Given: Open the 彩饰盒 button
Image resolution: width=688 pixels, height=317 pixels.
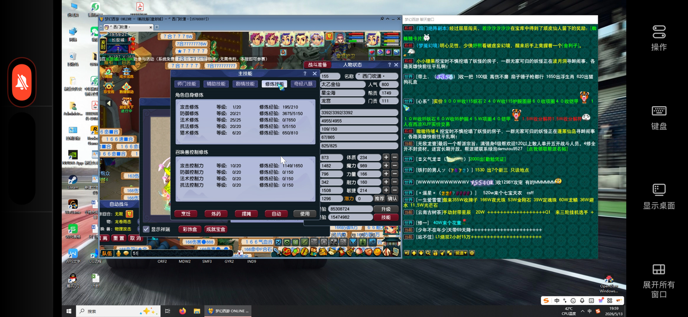Looking at the screenshot, I should (191, 229).
